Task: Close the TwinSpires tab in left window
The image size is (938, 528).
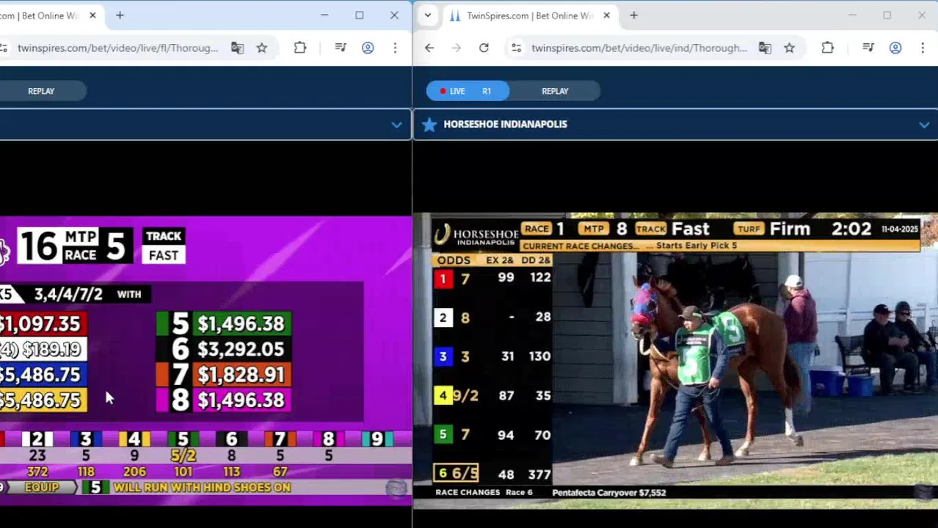Action: [x=92, y=15]
